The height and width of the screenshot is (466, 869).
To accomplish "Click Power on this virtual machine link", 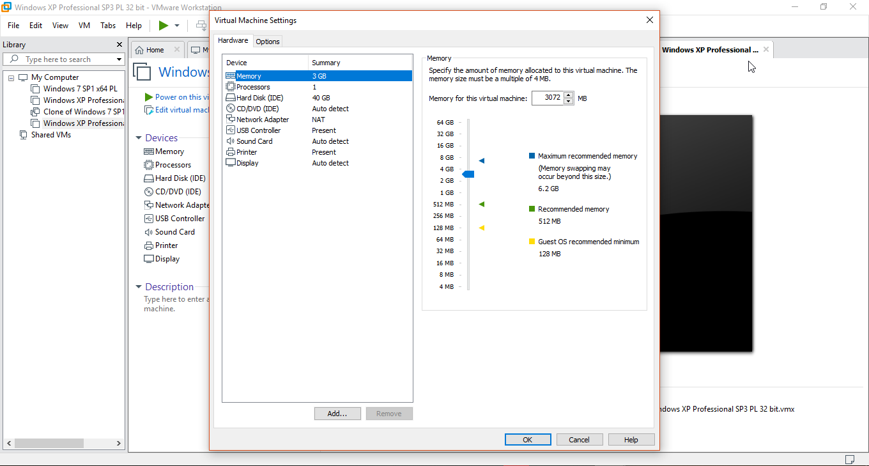I will 183,97.
